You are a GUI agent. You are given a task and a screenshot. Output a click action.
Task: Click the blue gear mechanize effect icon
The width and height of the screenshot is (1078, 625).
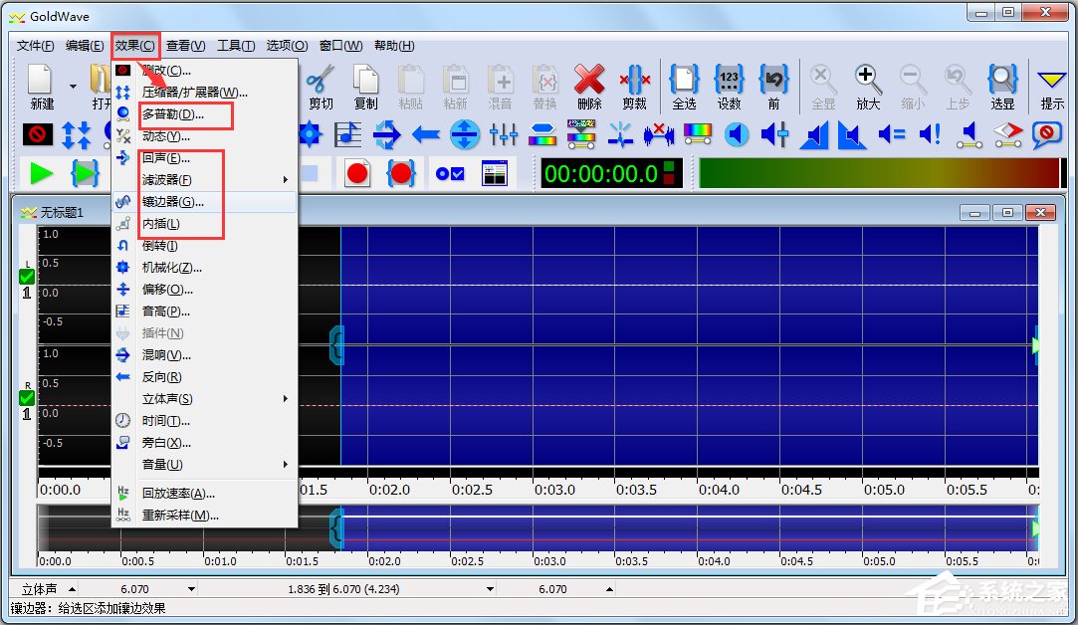tap(311, 134)
